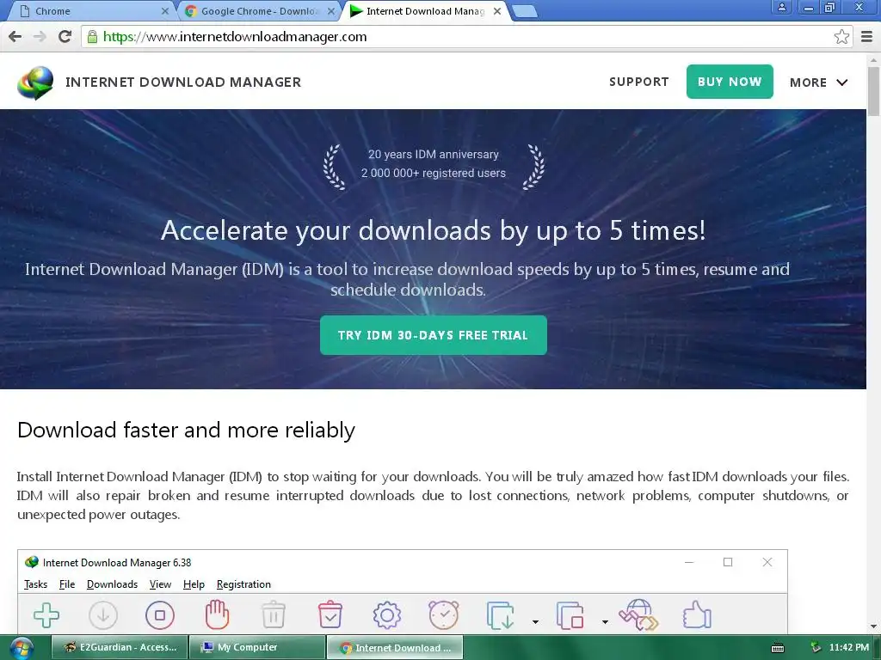Close the Google Chrome - Download tab
The width and height of the screenshot is (881, 660).
(331, 10)
